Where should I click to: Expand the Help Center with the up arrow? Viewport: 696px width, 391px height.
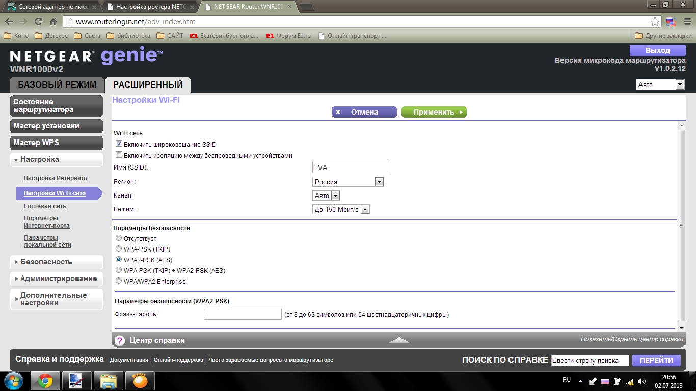coord(399,340)
